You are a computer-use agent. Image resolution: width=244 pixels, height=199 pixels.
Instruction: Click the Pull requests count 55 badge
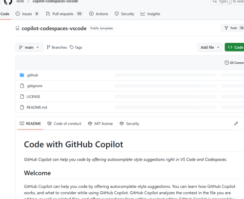pyautogui.click(x=80, y=14)
